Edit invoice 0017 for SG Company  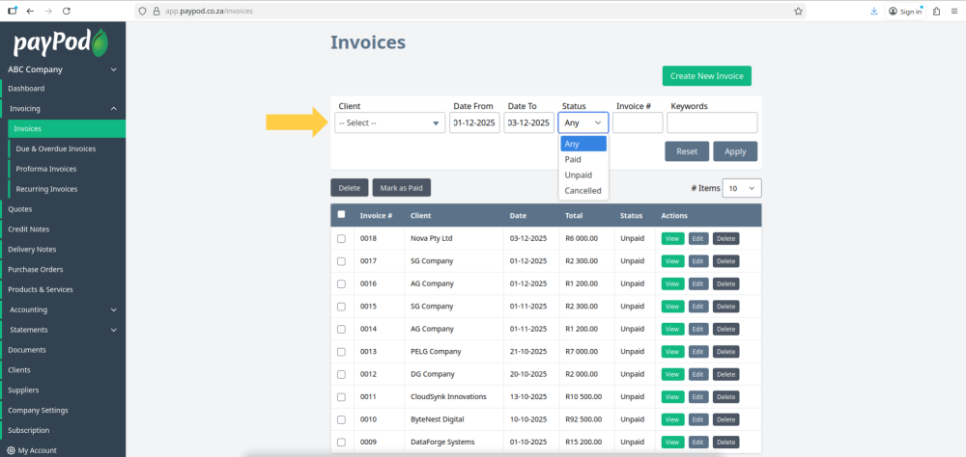[698, 261]
